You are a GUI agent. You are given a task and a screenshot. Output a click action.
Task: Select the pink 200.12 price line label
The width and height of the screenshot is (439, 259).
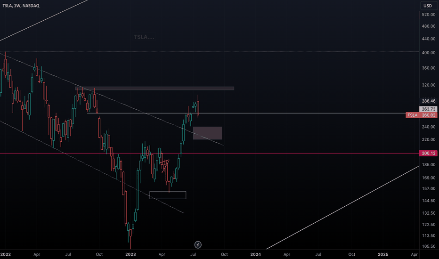[x=428, y=153]
